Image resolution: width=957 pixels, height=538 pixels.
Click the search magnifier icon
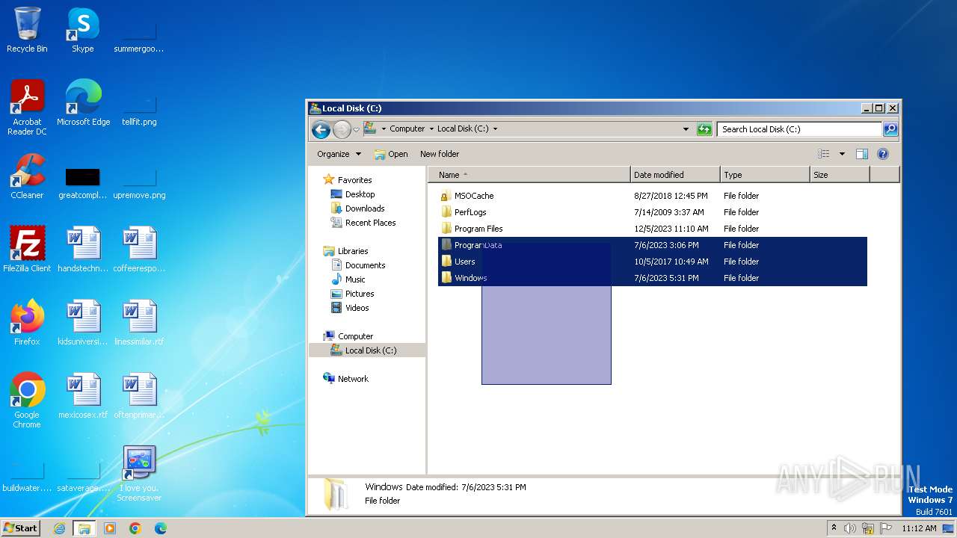(x=890, y=129)
